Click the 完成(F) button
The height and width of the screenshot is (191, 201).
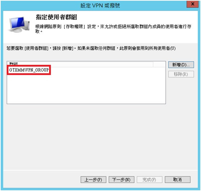[x=149, y=180]
